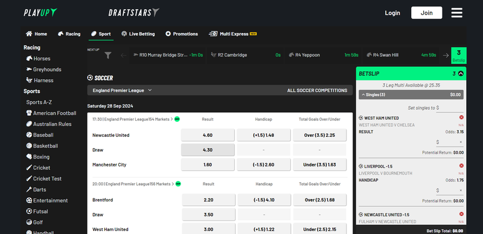Open Sports A-Z link
Screen dimensions: 483x234
coord(39,102)
